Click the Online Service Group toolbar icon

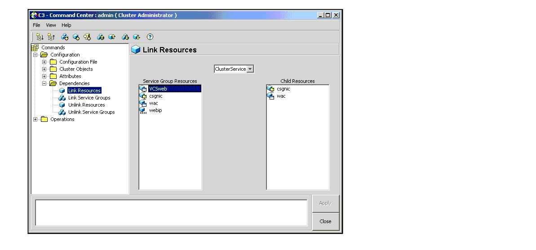click(101, 37)
